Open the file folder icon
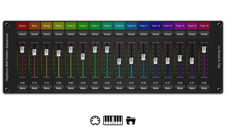 [131, 120]
